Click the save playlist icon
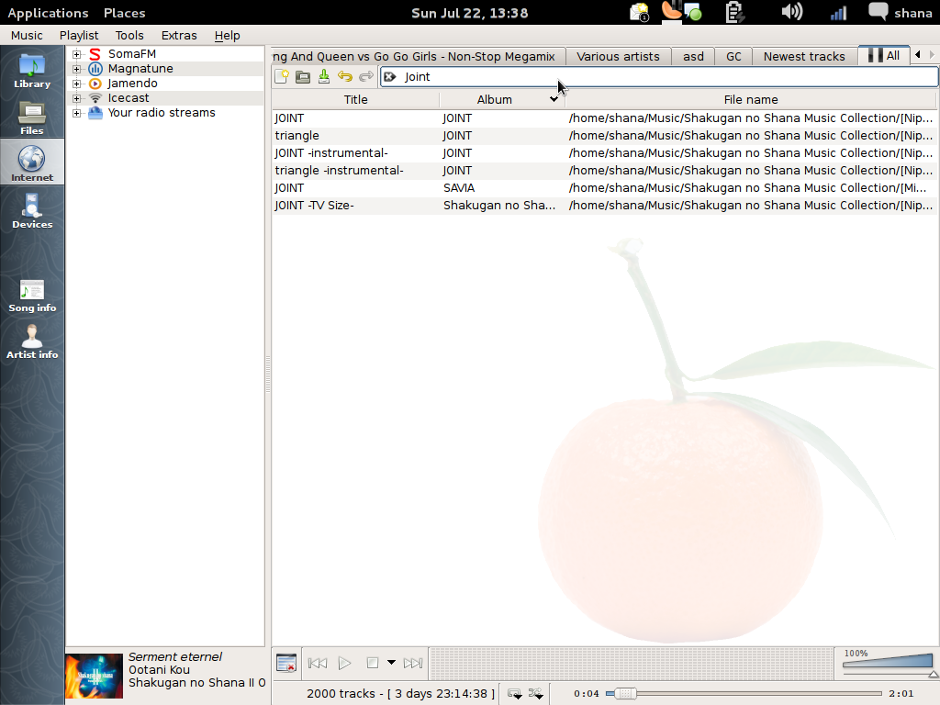940x705 pixels. (324, 76)
